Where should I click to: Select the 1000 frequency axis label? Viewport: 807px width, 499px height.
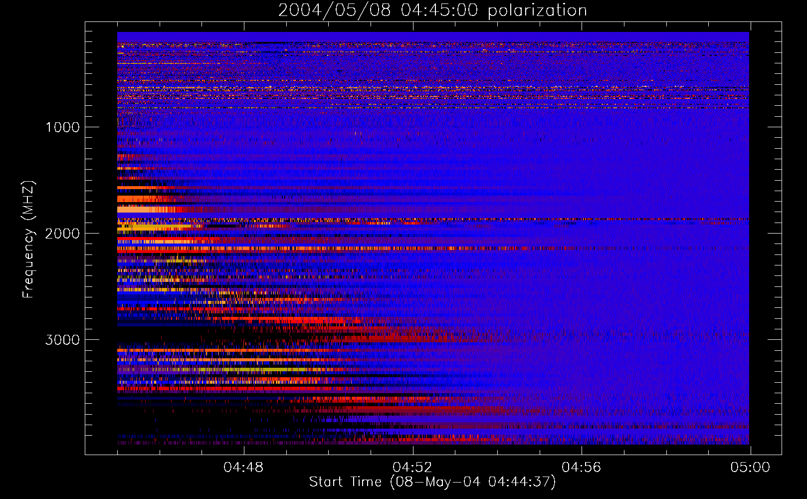[x=62, y=127]
